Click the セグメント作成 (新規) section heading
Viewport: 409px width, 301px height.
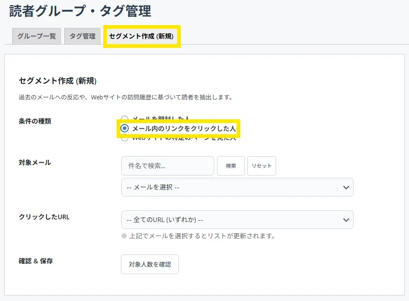tap(58, 81)
